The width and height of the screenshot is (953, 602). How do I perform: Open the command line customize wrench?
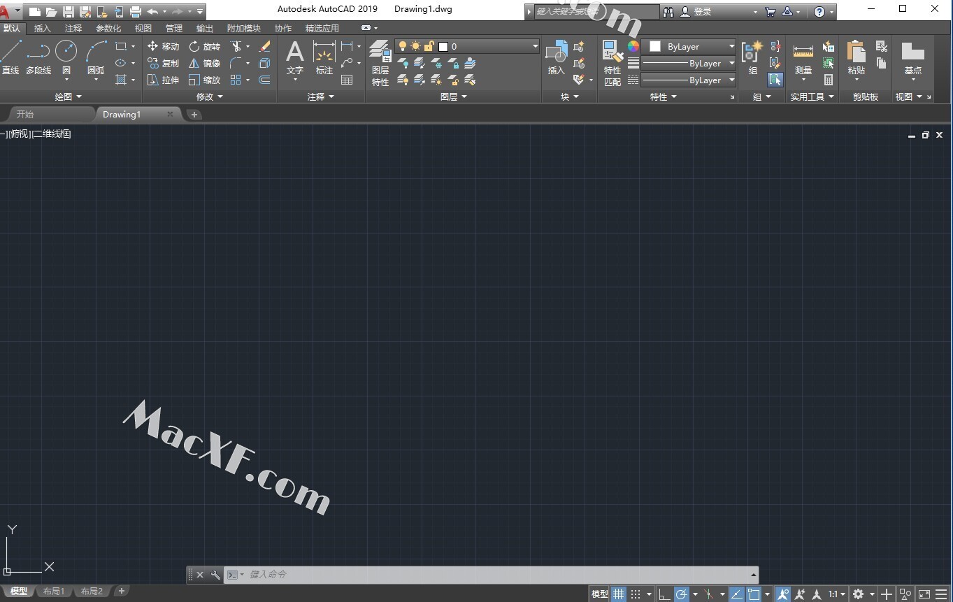pyautogui.click(x=215, y=575)
